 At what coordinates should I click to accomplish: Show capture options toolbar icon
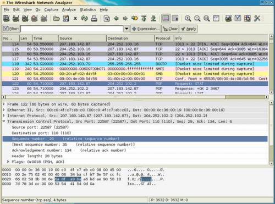pyautogui.click(x=16, y=19)
